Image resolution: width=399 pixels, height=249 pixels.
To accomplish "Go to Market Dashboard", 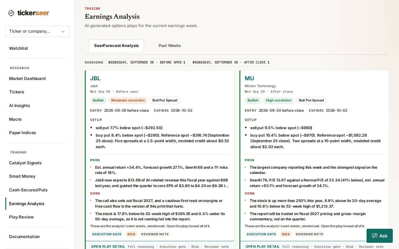I will 27,78.
